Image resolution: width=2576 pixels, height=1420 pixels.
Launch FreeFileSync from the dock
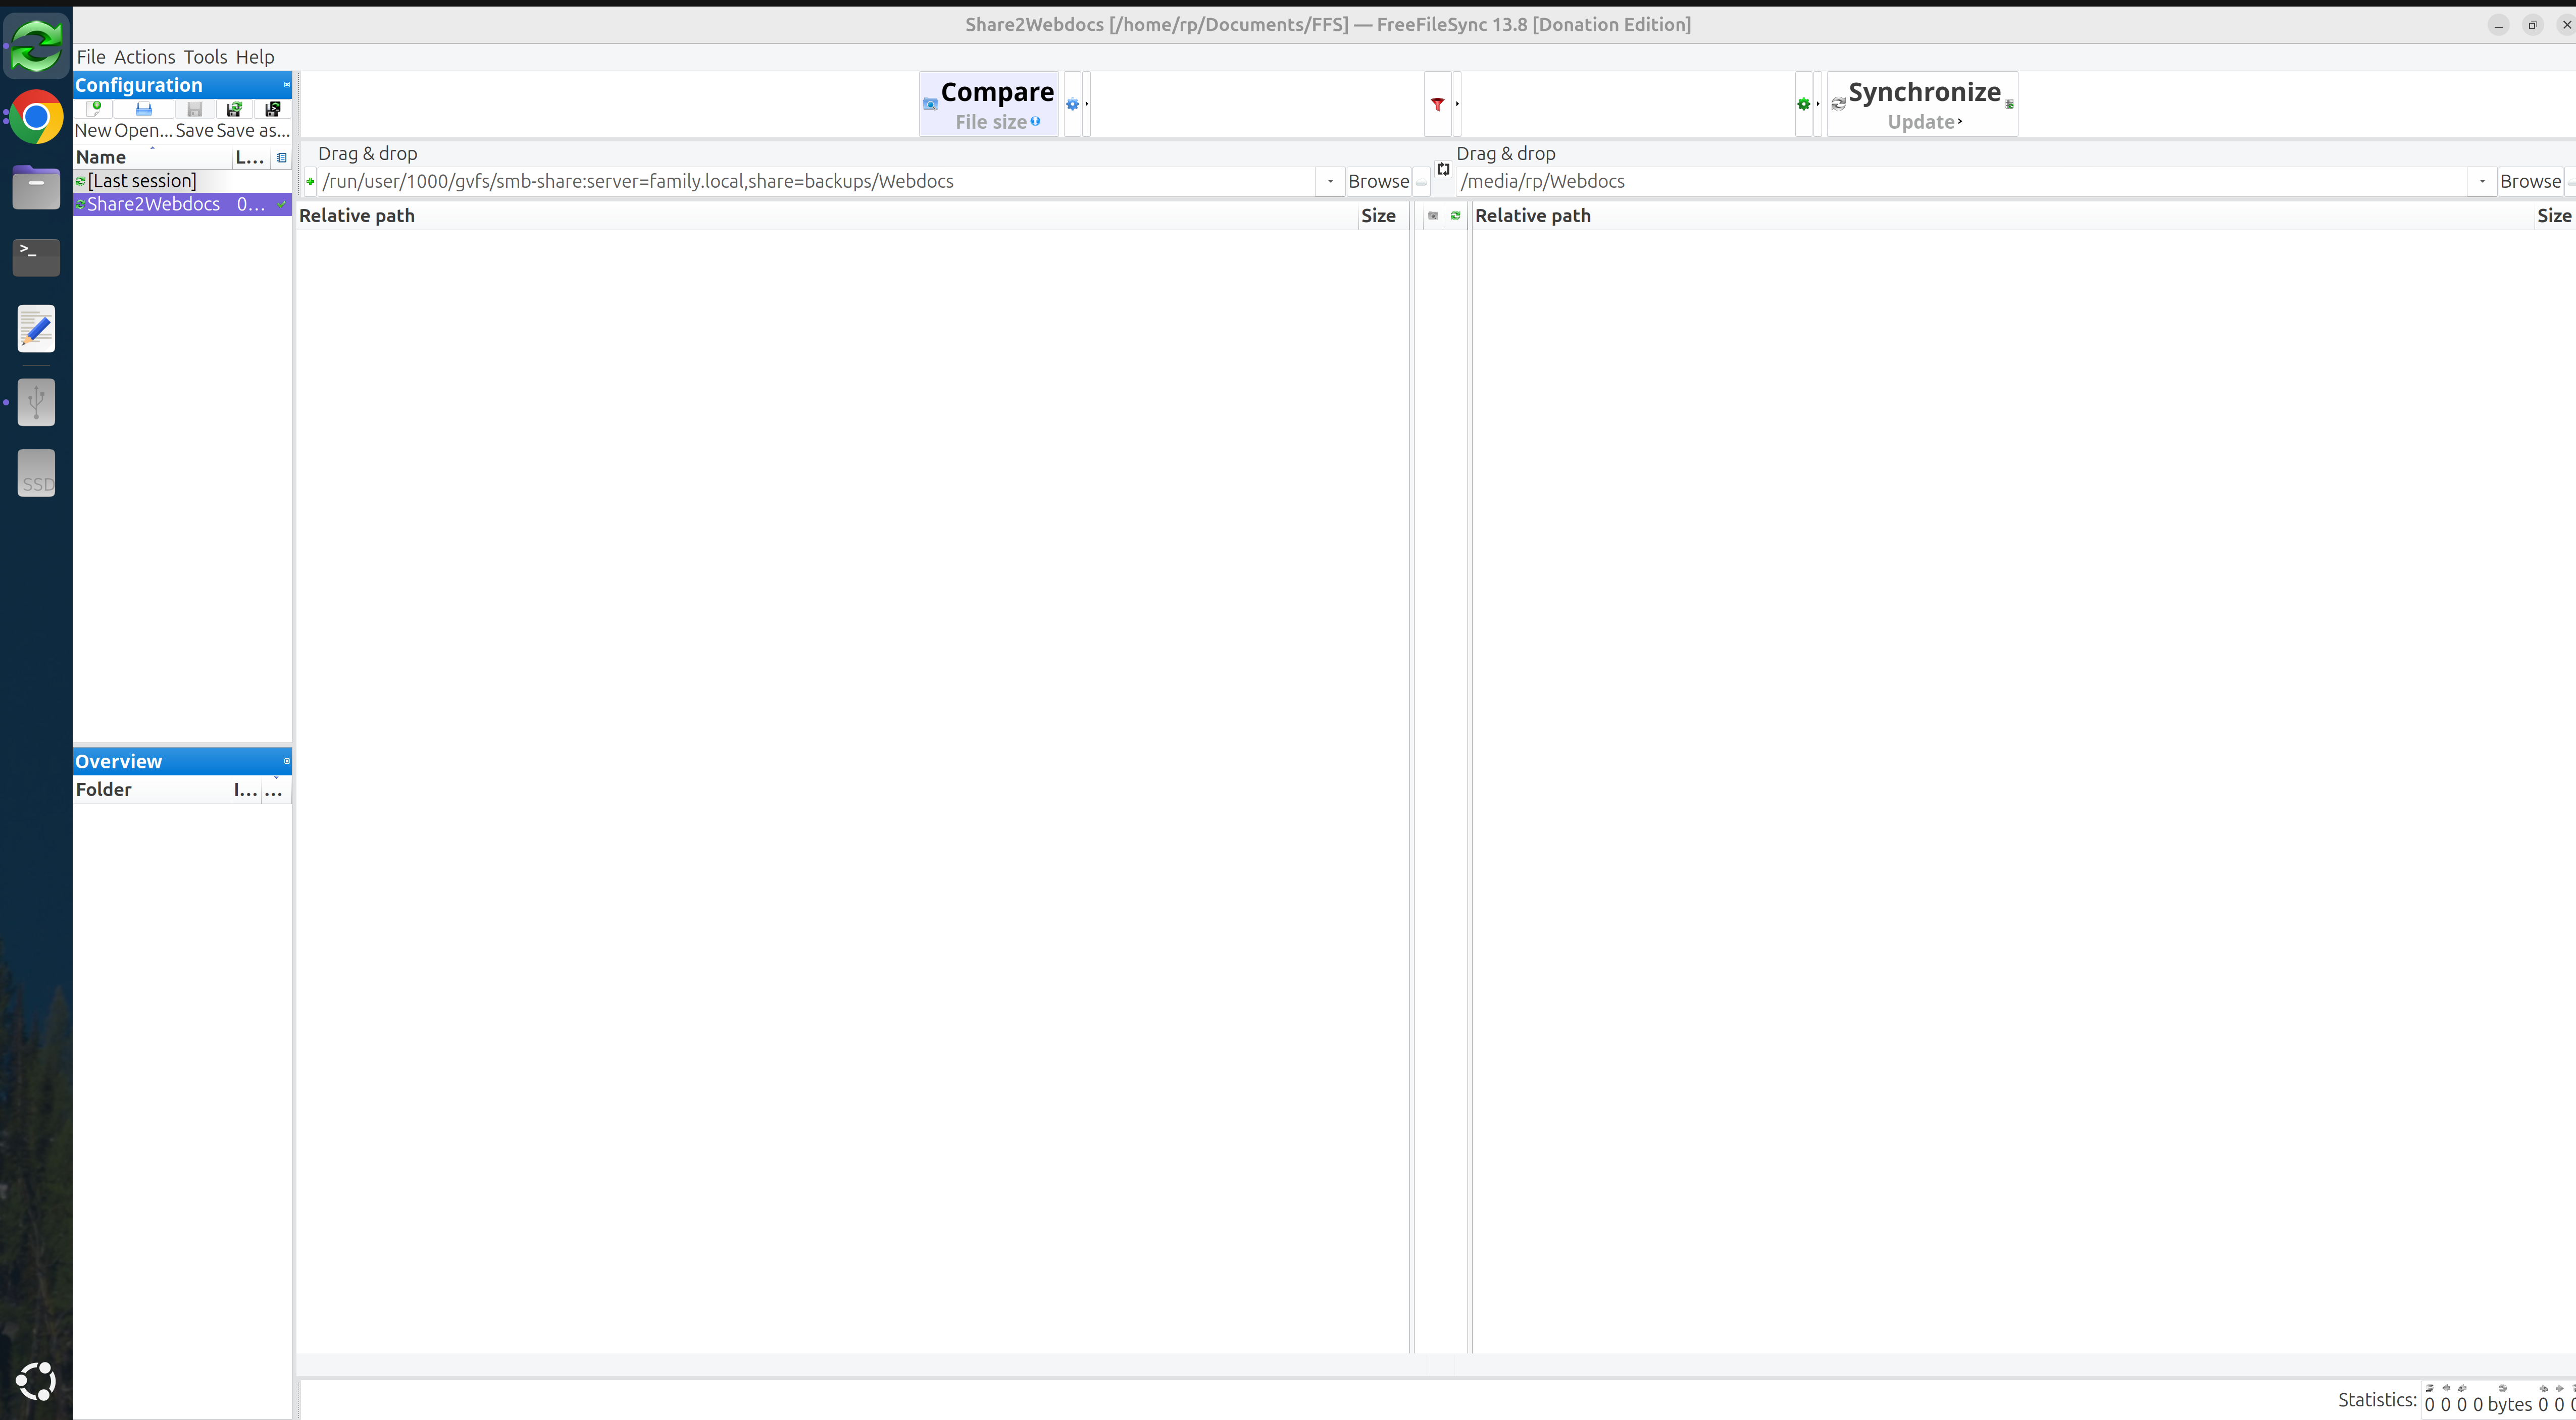pos(36,45)
